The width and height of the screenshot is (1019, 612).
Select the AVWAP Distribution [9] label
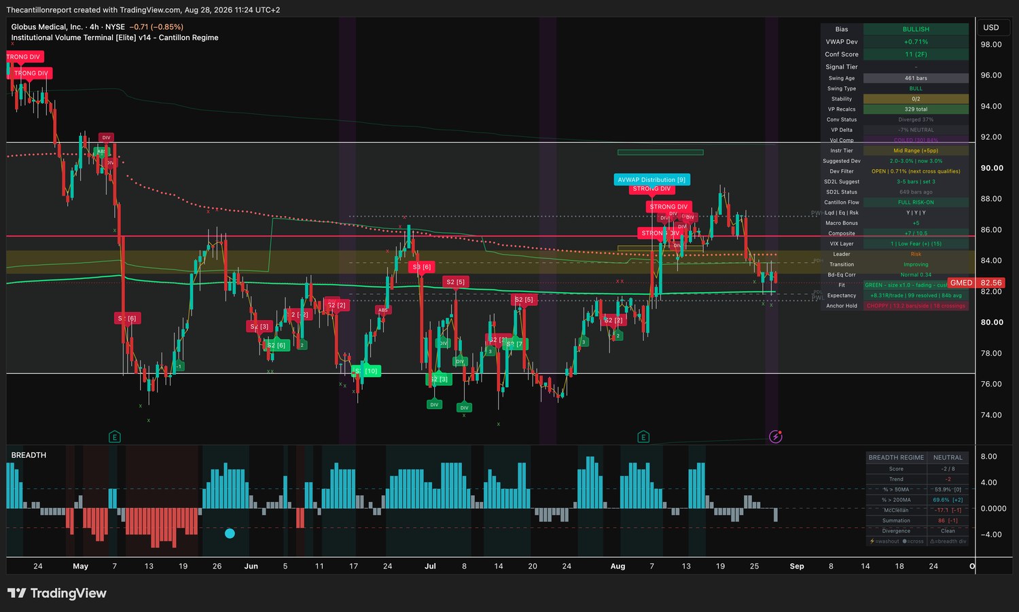(651, 180)
